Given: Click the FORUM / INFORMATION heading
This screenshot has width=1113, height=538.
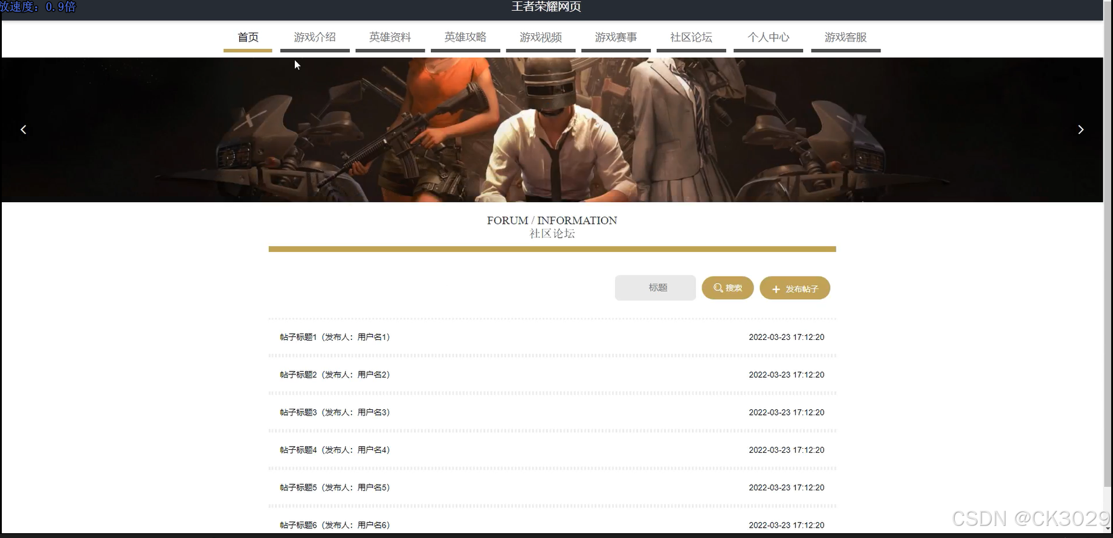Looking at the screenshot, I should click(x=552, y=220).
